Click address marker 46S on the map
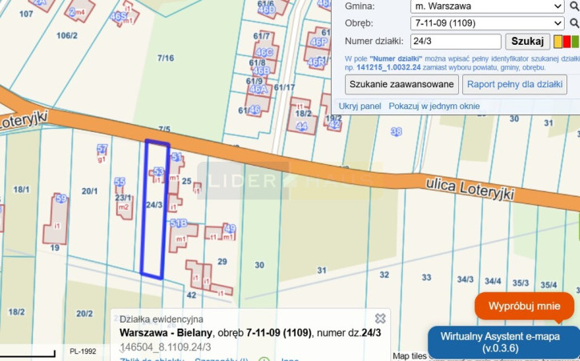The image size is (580, 361). click(x=119, y=16)
